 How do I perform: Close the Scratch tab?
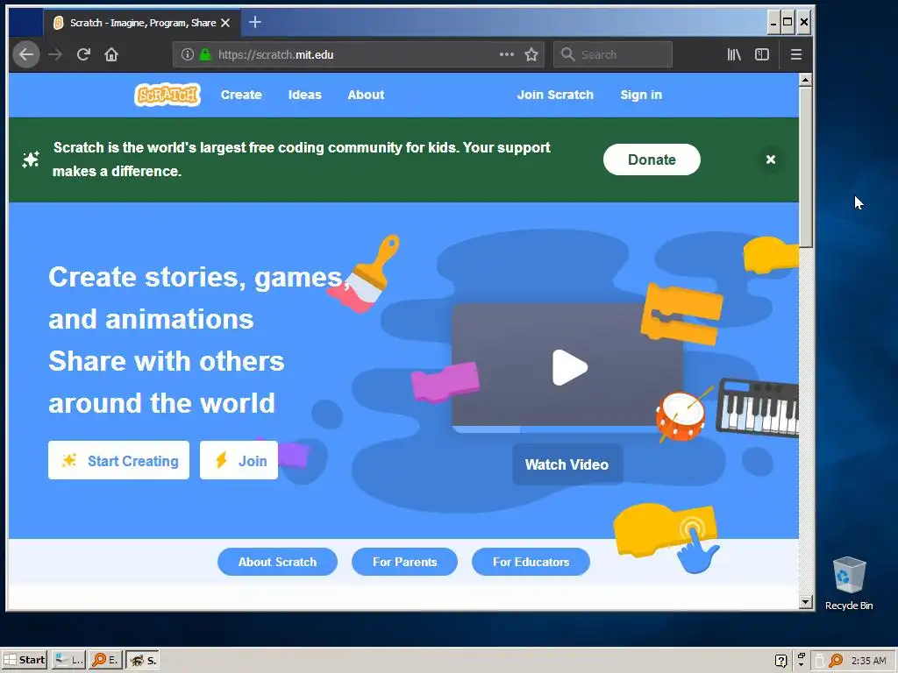coord(225,23)
